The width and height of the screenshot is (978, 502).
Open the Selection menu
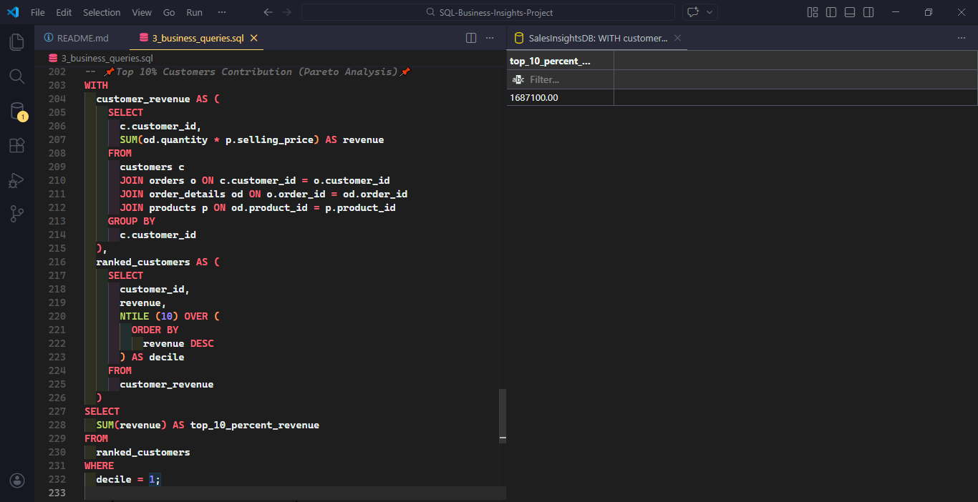coord(102,12)
